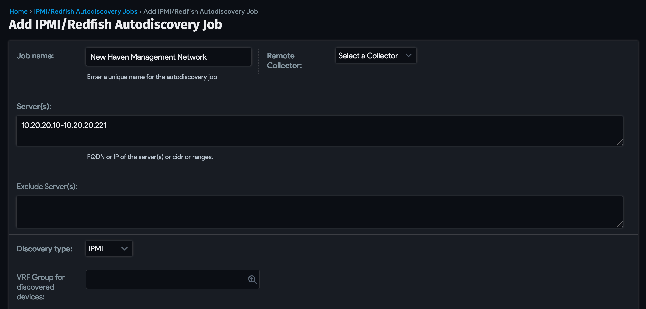Select the text New Haven Management Network

148,57
